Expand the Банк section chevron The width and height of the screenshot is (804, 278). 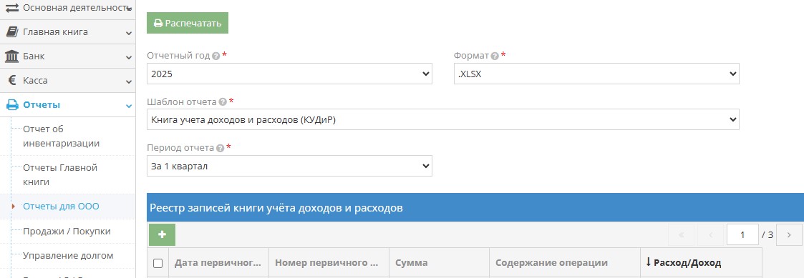pyautogui.click(x=129, y=57)
